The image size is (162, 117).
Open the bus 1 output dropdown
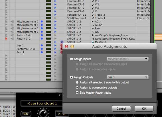128,77
